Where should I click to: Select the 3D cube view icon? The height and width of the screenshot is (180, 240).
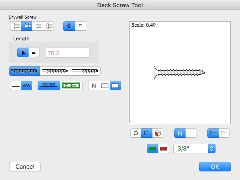pyautogui.click(x=157, y=133)
